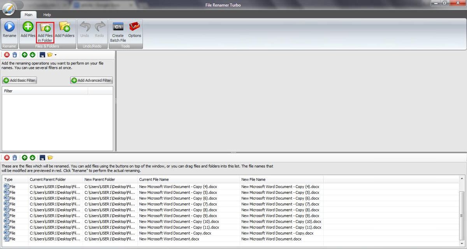Viewport: 467px width, 249px height.
Task: Select current file name Copy (8).docx
Action: (178, 210)
